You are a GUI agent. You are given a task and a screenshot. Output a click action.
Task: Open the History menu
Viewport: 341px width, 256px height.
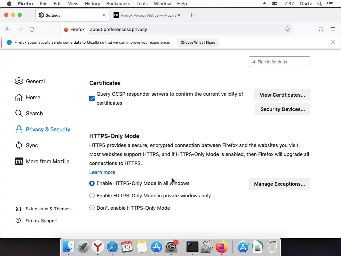92,4
